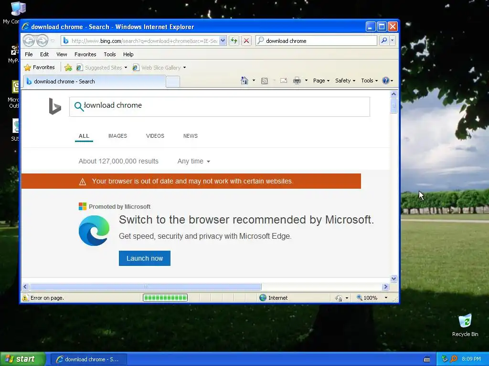This screenshot has height=366, width=489.
Task: Click the Microsoft Edge logo
Action: [x=94, y=231]
